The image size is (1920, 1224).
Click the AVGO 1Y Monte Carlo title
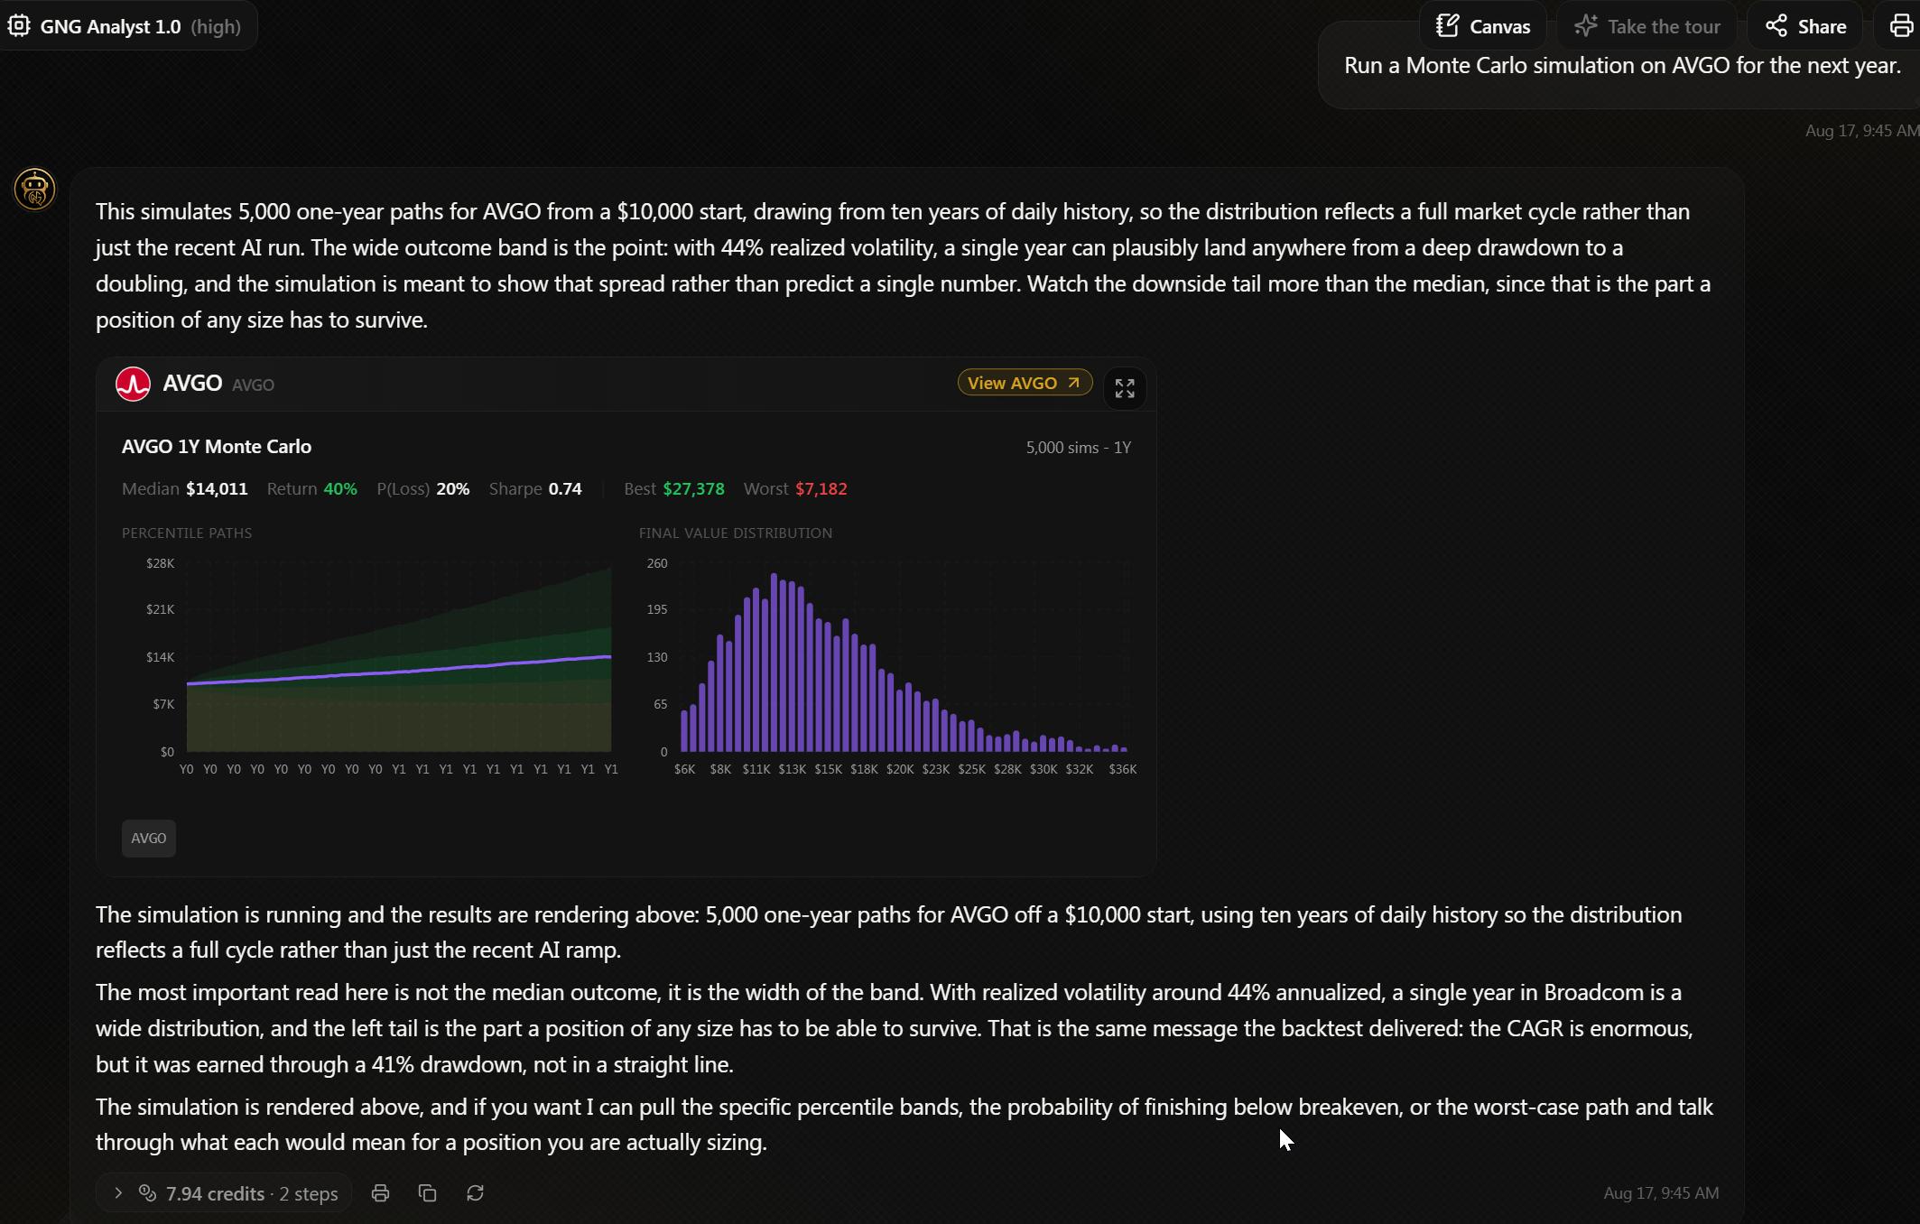coord(217,446)
